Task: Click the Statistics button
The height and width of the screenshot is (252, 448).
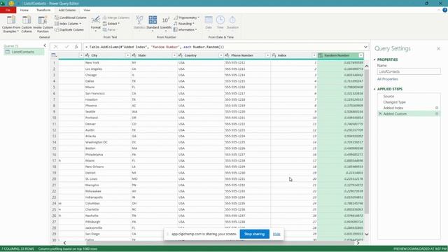Action: tap(139, 22)
